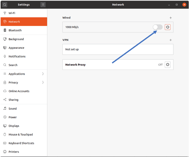Select Online Accounts in sidebar

click(24, 91)
